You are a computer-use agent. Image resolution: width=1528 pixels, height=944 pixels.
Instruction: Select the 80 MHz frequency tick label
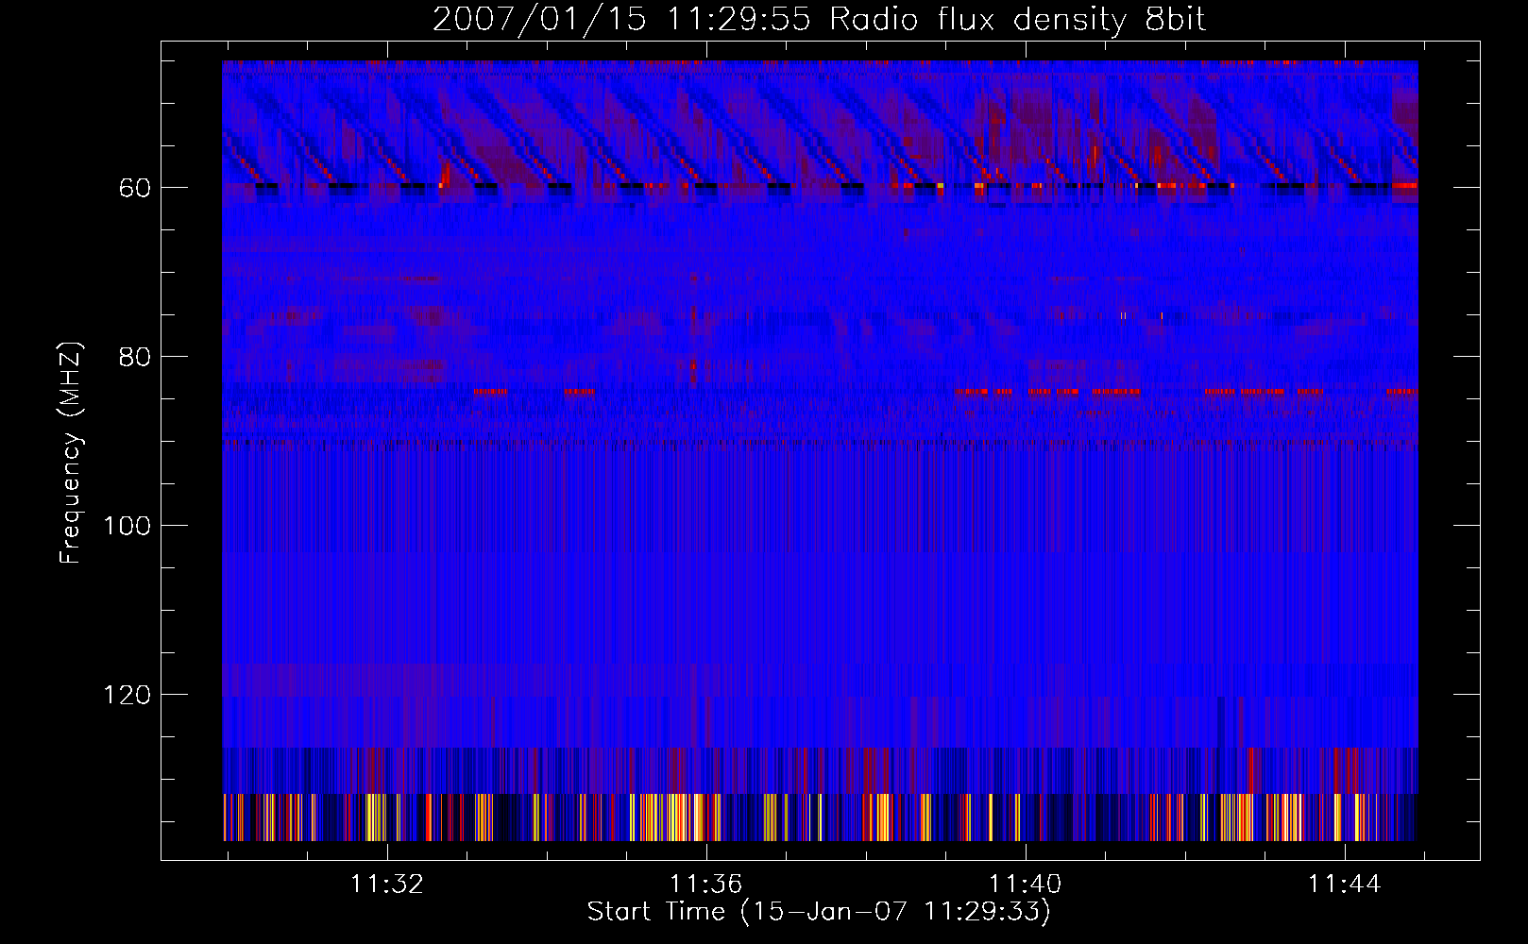pos(135,358)
